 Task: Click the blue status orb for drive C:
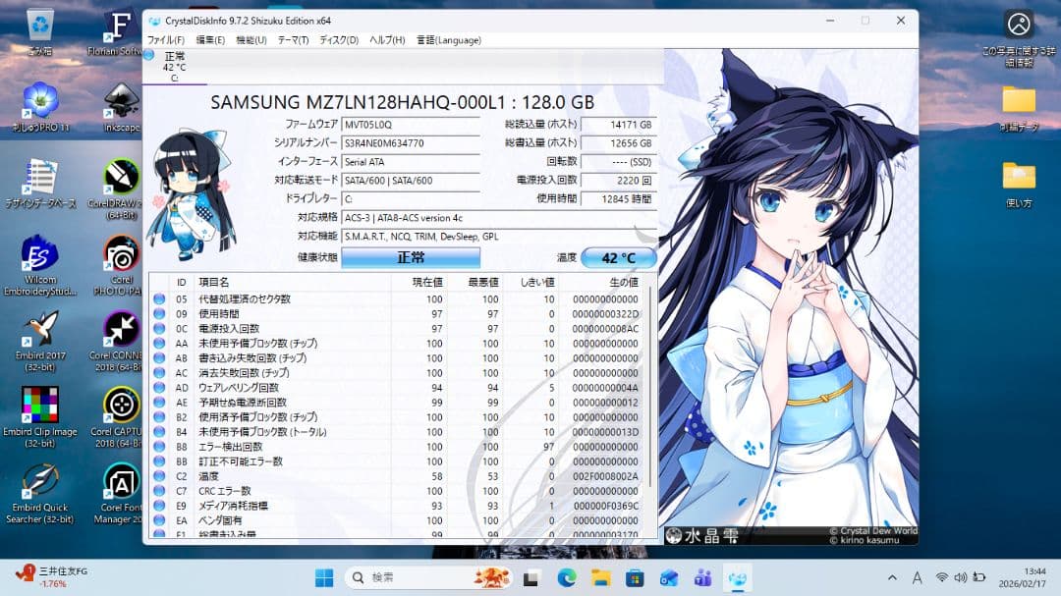(x=150, y=56)
